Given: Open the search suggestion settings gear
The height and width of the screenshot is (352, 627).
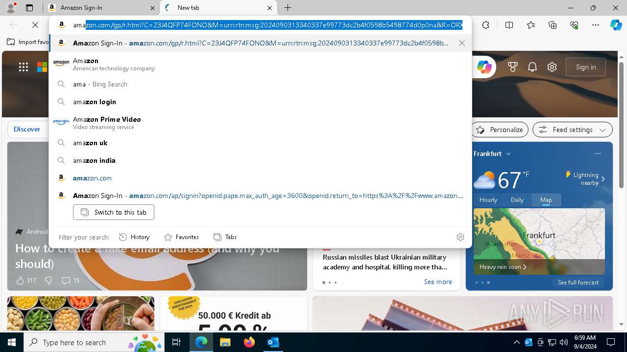Looking at the screenshot, I should click(460, 237).
